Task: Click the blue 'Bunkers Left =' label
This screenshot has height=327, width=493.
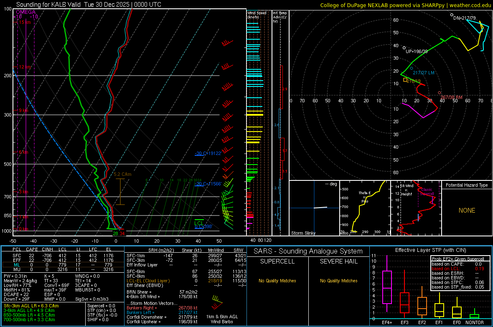Action: point(140,312)
